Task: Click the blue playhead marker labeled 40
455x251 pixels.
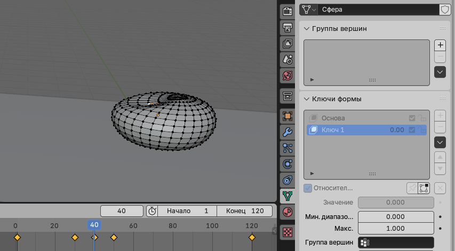Action: click(94, 225)
